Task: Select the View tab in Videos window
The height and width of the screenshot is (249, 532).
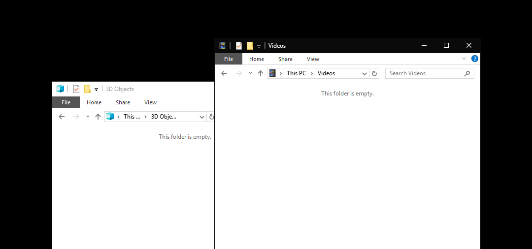Action: [x=313, y=59]
